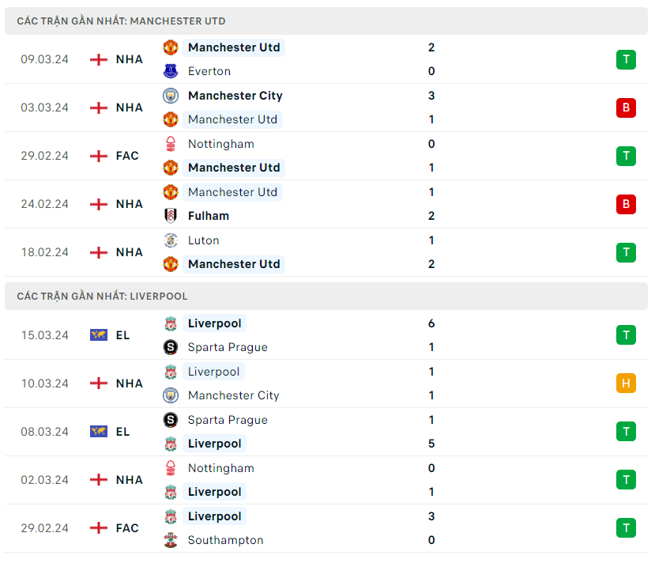Click the red B badge for Manchester City loss
This screenshot has height=563, width=655.
pyautogui.click(x=626, y=108)
